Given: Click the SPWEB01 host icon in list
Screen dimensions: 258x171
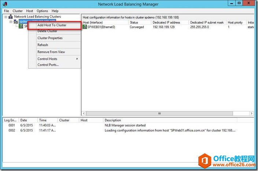Looking at the screenshot, I should 85,27.
